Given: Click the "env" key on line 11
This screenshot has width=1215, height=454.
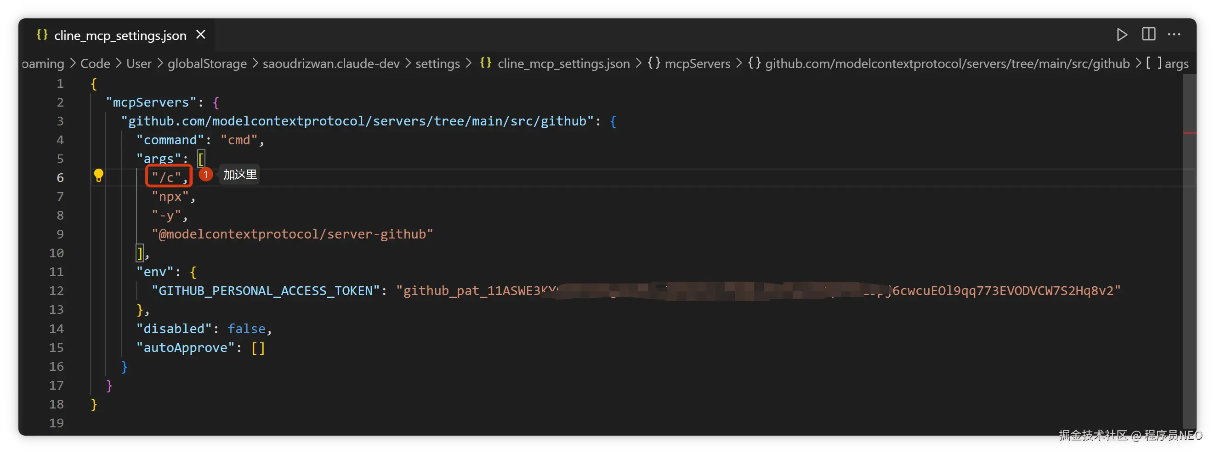Looking at the screenshot, I should click(155, 272).
